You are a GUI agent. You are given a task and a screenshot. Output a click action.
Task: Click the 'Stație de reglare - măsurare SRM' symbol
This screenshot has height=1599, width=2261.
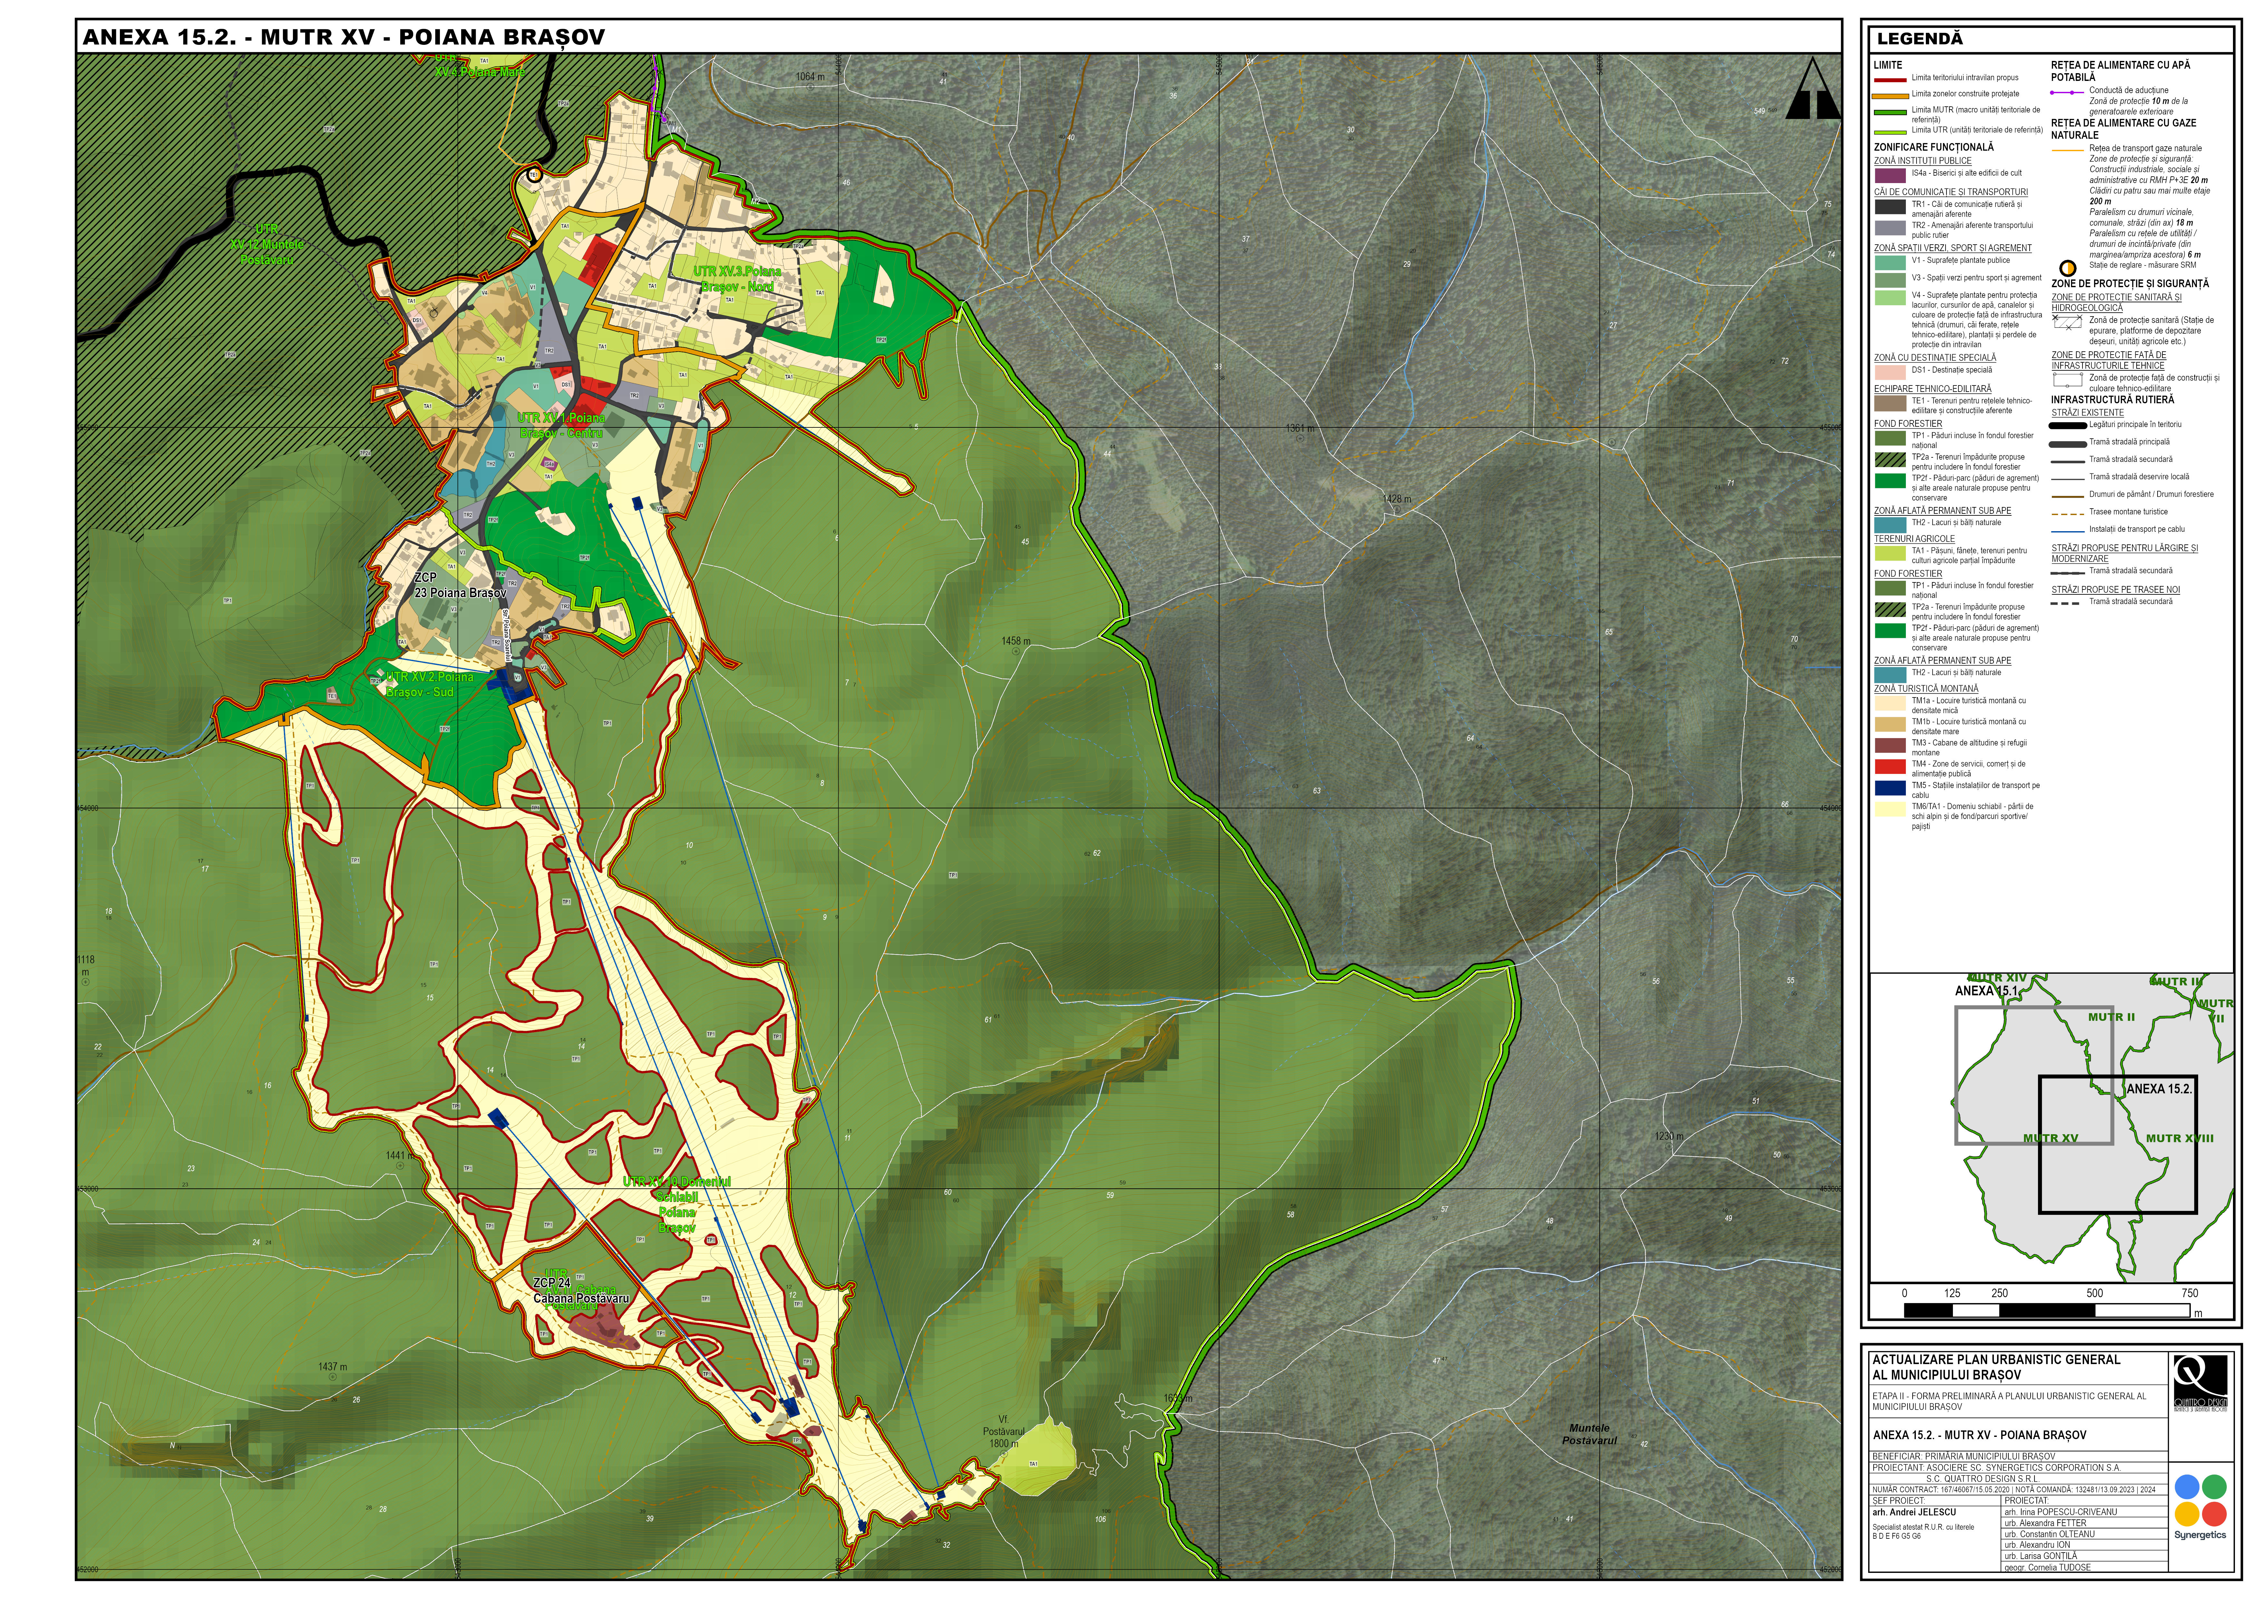2068,268
